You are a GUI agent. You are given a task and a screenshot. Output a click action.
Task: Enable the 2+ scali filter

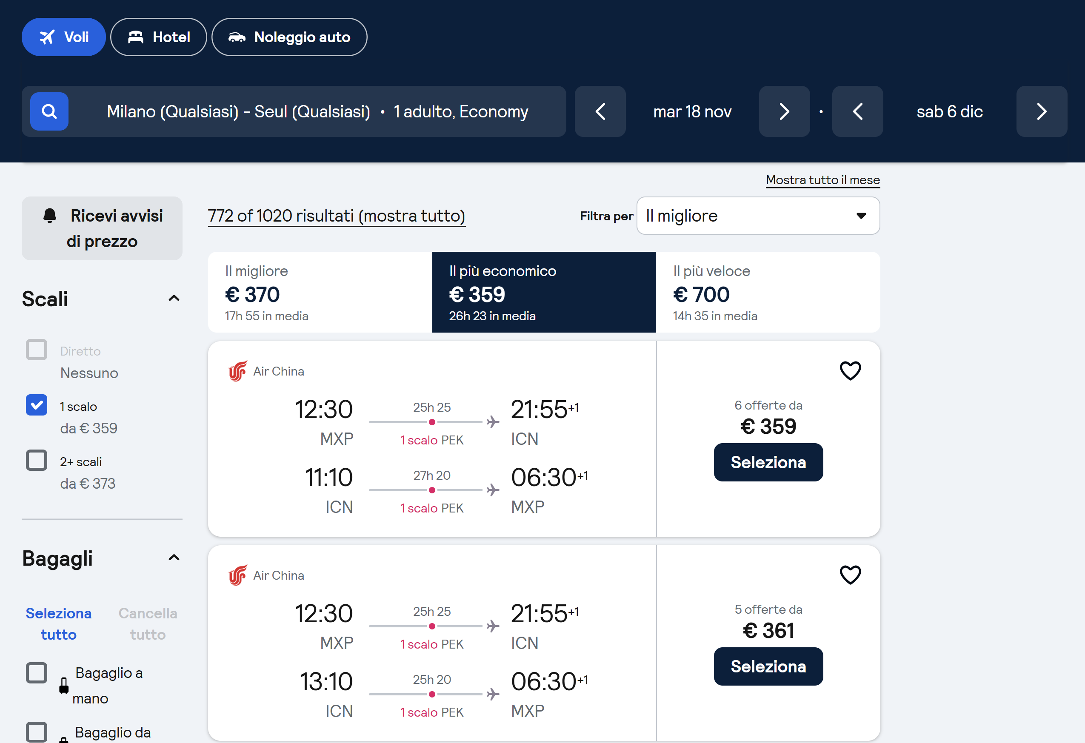click(x=37, y=460)
